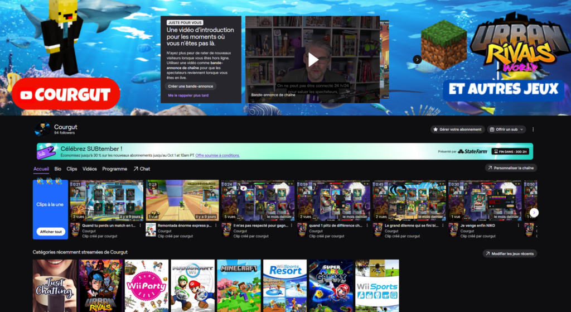571x312 pixels.
Task: Go to next carousel slide arrow
Action: coord(417,59)
